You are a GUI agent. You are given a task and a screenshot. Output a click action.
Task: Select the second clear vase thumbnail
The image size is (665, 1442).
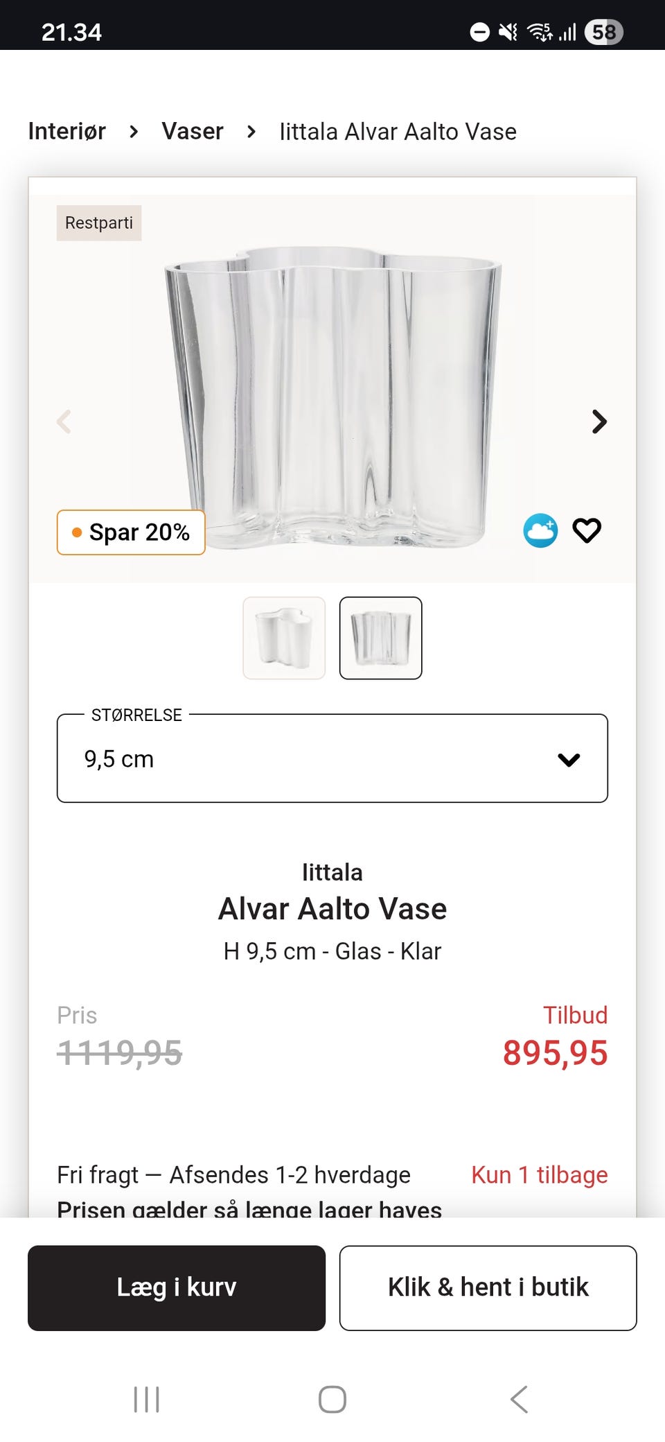380,638
